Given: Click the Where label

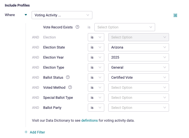Looking at the screenshot, I should click(10, 15).
